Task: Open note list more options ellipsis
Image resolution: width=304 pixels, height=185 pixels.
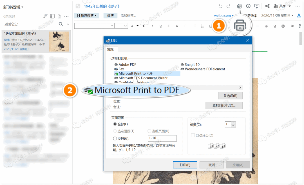Action: [x=66, y=16]
